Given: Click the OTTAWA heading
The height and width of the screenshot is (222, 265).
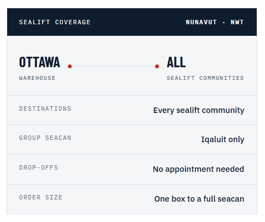Looking at the screenshot, I should 39,62.
